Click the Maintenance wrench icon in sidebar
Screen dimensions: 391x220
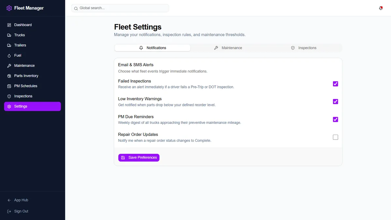click(9, 66)
